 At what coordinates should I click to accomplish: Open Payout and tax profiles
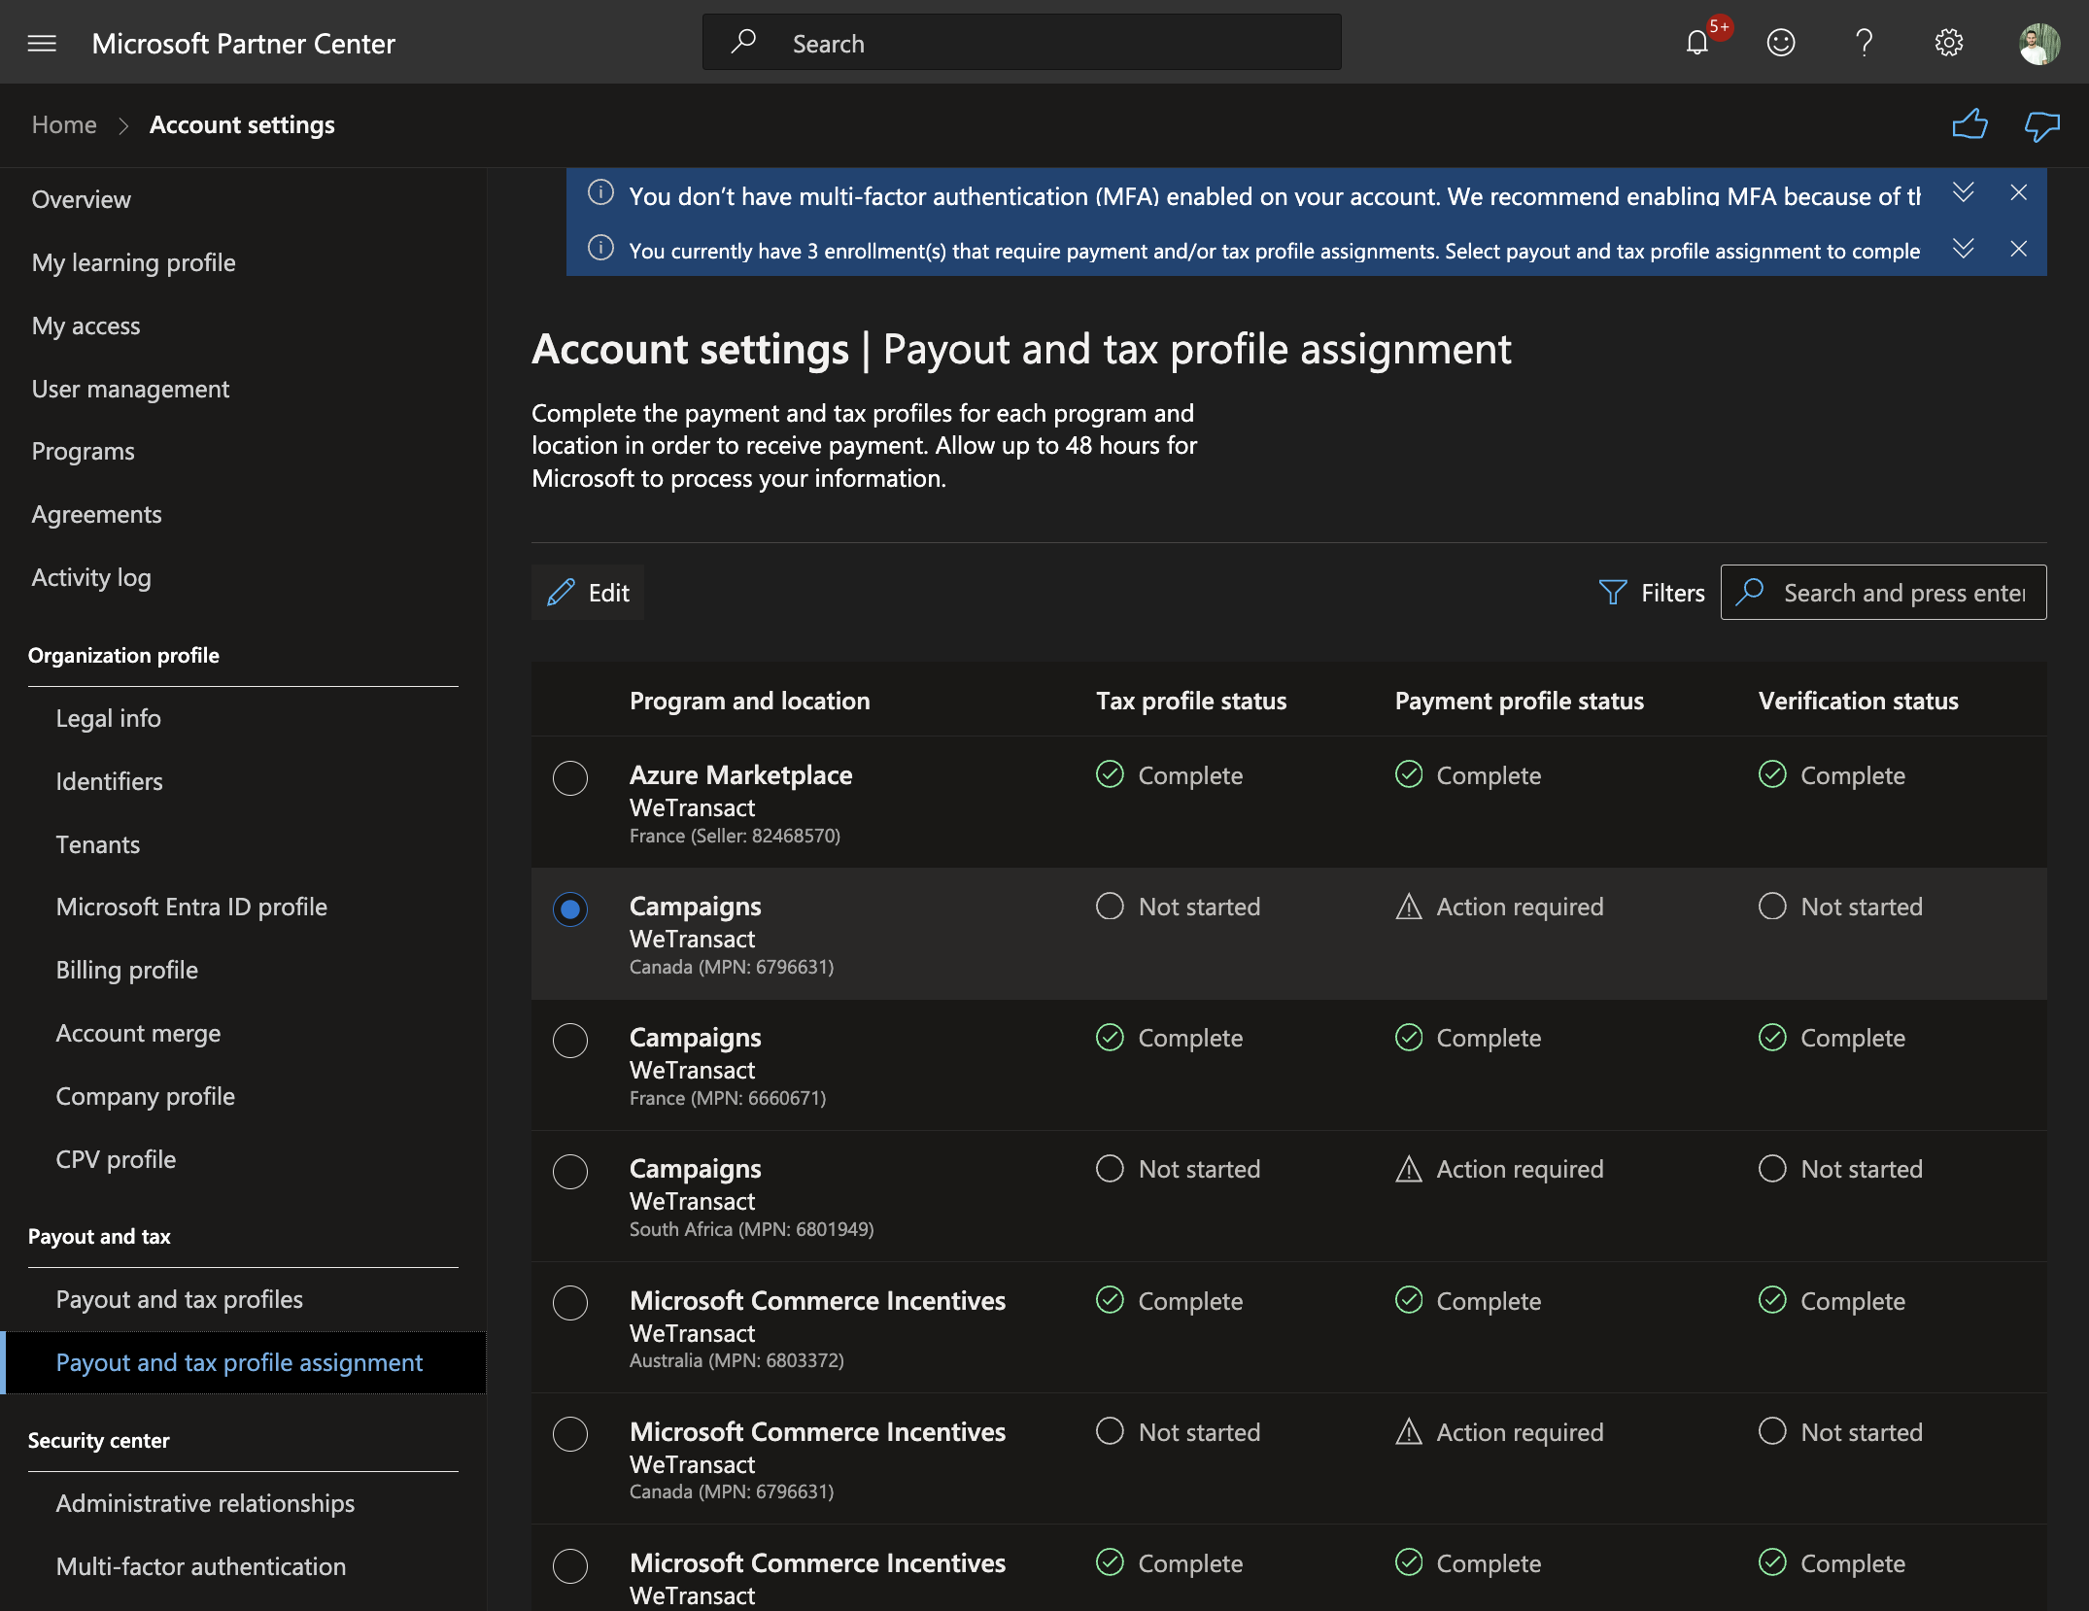[179, 1299]
